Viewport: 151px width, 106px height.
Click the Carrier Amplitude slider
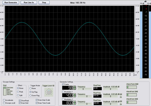pyautogui.click(x=110, y=89)
